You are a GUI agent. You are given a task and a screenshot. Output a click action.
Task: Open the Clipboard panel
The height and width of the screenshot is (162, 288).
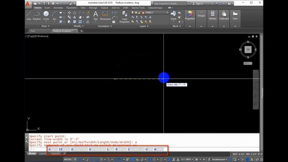point(224,15)
